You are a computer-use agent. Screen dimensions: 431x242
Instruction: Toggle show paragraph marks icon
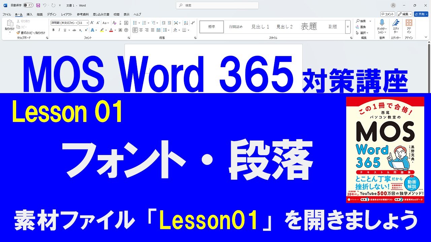coord(193,23)
